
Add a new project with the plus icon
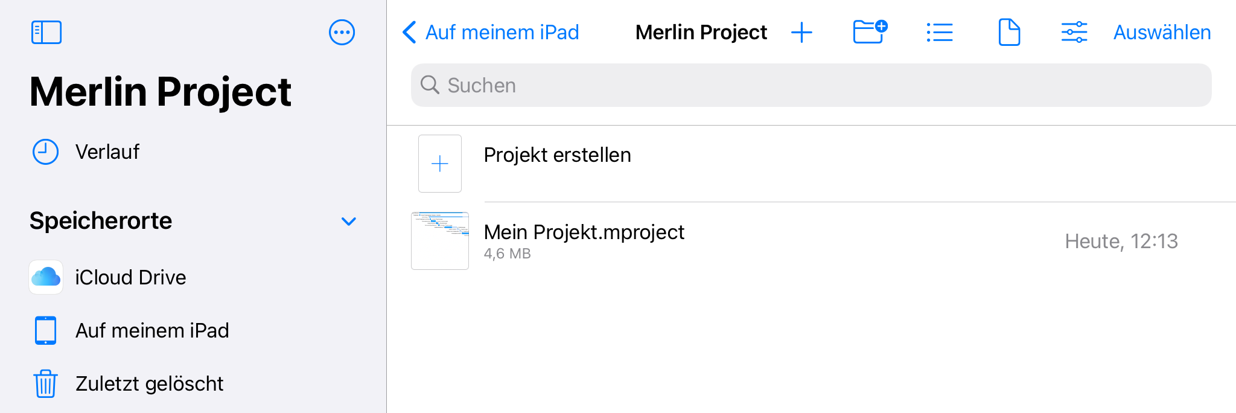tap(801, 32)
